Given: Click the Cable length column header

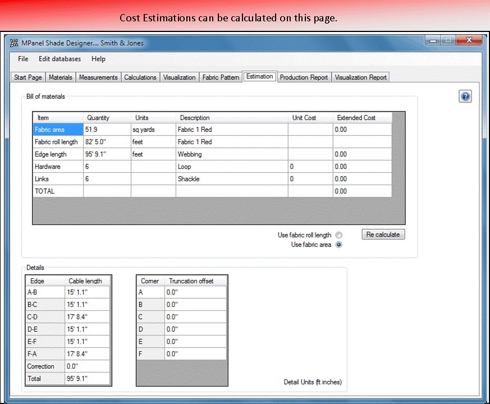Looking at the screenshot, I should pyautogui.click(x=88, y=281).
